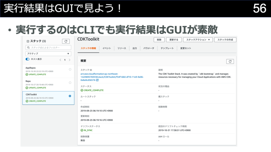Image resolution: width=271 pixels, height=152 pixels.
Task: Click AppRepos UPDATE_COMPLETE status icon
Action: [x=27, y=74]
